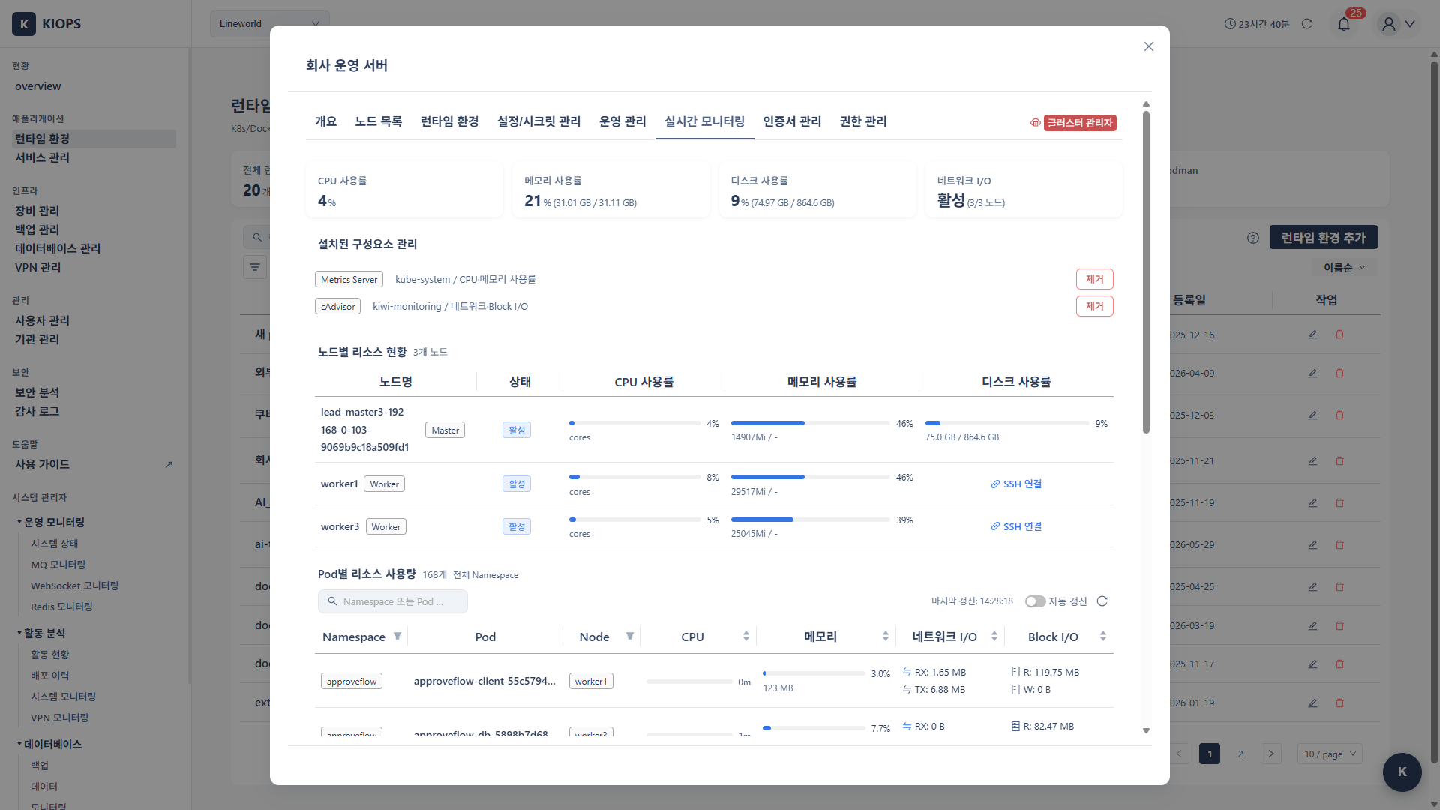The width and height of the screenshot is (1440, 810).
Task: Remove the Metrics Server component
Action: [1094, 279]
